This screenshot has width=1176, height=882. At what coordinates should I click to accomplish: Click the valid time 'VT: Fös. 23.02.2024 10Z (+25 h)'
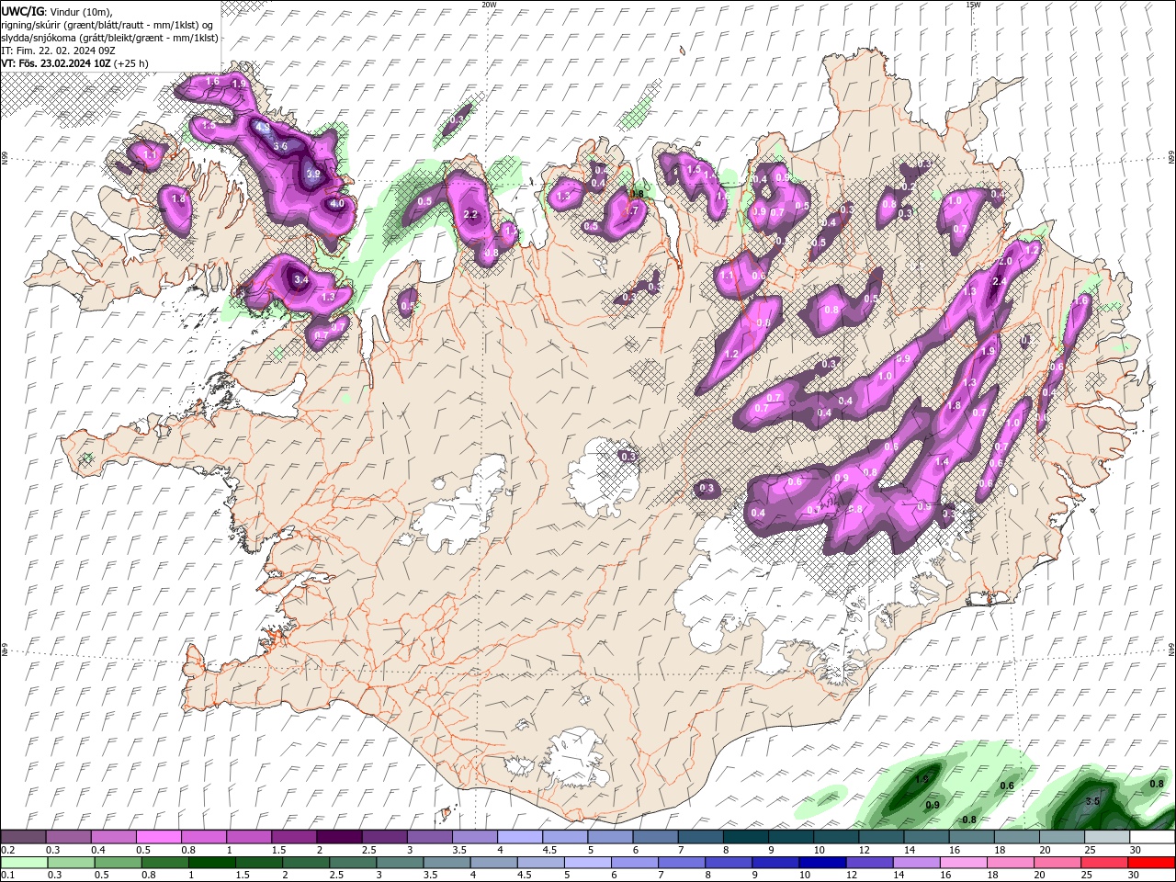point(75,63)
